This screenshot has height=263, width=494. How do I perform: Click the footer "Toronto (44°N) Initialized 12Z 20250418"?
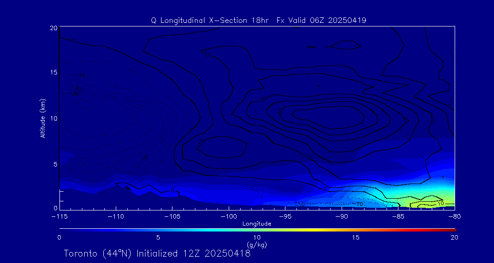pyautogui.click(x=157, y=253)
